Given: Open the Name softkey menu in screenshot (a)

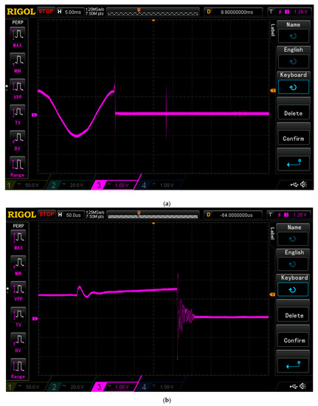Looking at the screenshot, I should coord(294,32).
